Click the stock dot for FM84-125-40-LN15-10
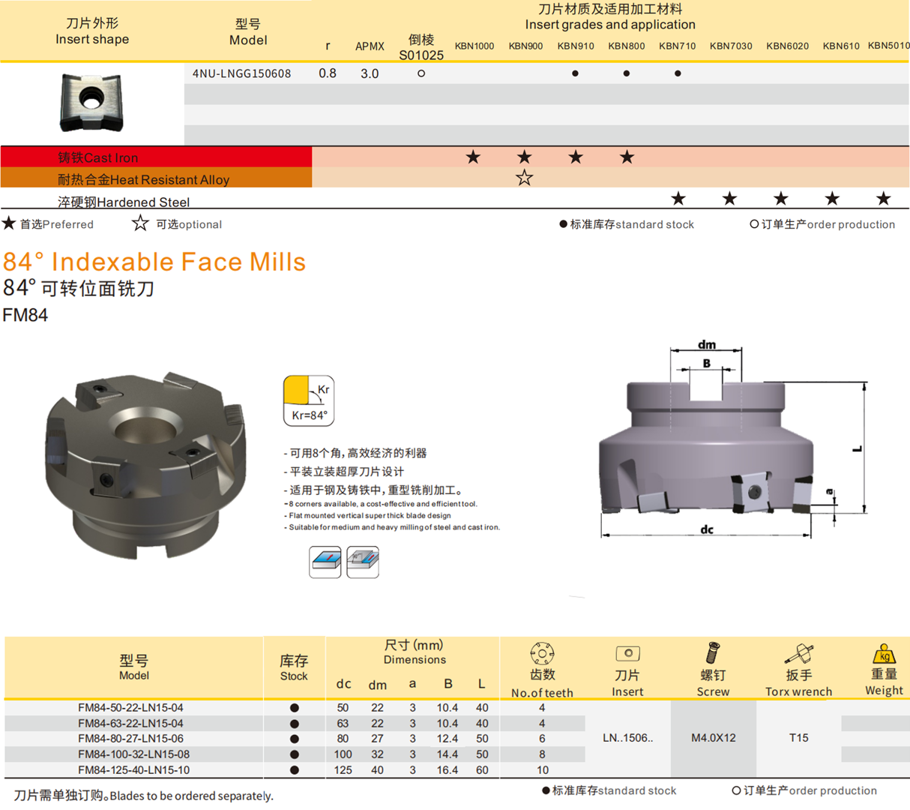This screenshot has height=810, width=910. point(295,770)
